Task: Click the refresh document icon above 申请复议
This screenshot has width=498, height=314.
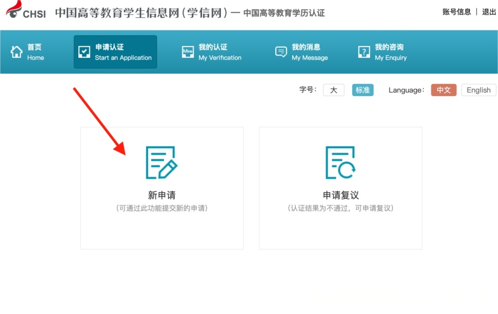Action: tap(340, 163)
